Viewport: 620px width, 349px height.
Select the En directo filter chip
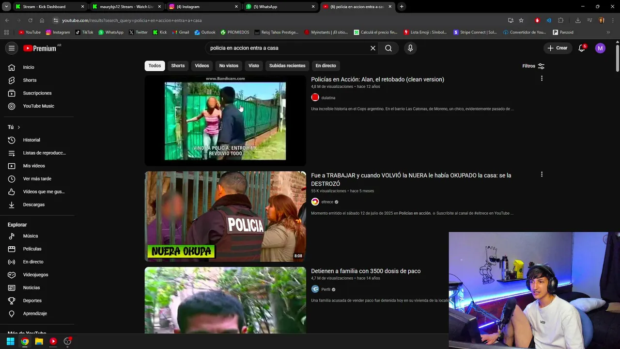click(325, 65)
